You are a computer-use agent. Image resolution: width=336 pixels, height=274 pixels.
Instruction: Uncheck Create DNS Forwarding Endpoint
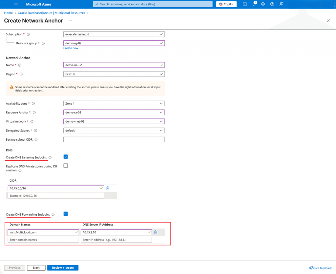(66, 214)
